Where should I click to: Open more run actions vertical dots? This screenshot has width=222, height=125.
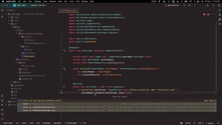coord(195,5)
